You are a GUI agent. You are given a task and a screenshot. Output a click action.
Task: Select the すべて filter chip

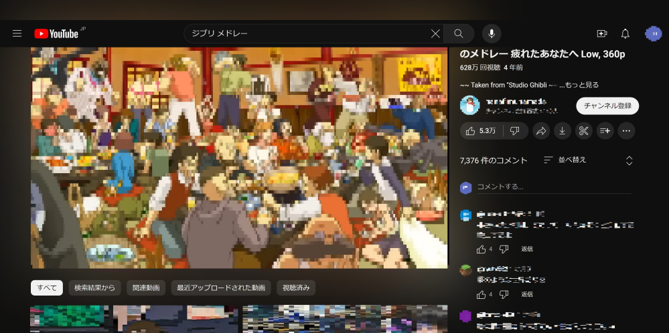(46, 288)
